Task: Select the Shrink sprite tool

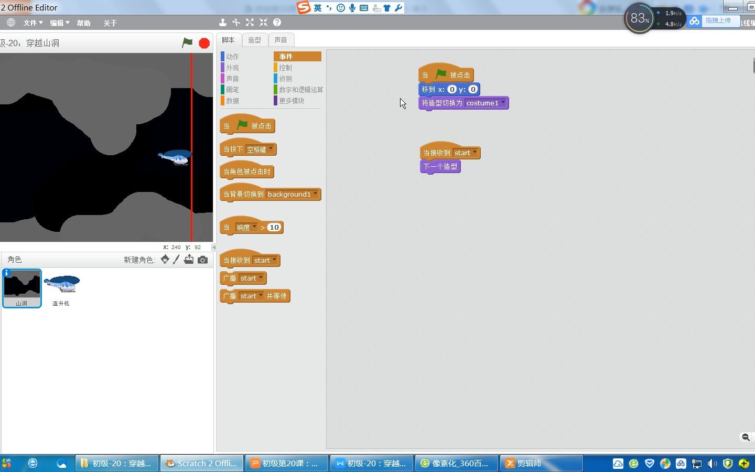Action: click(263, 23)
